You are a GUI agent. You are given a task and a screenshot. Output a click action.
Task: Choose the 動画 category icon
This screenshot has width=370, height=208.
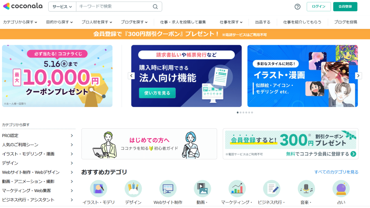coord(202,189)
